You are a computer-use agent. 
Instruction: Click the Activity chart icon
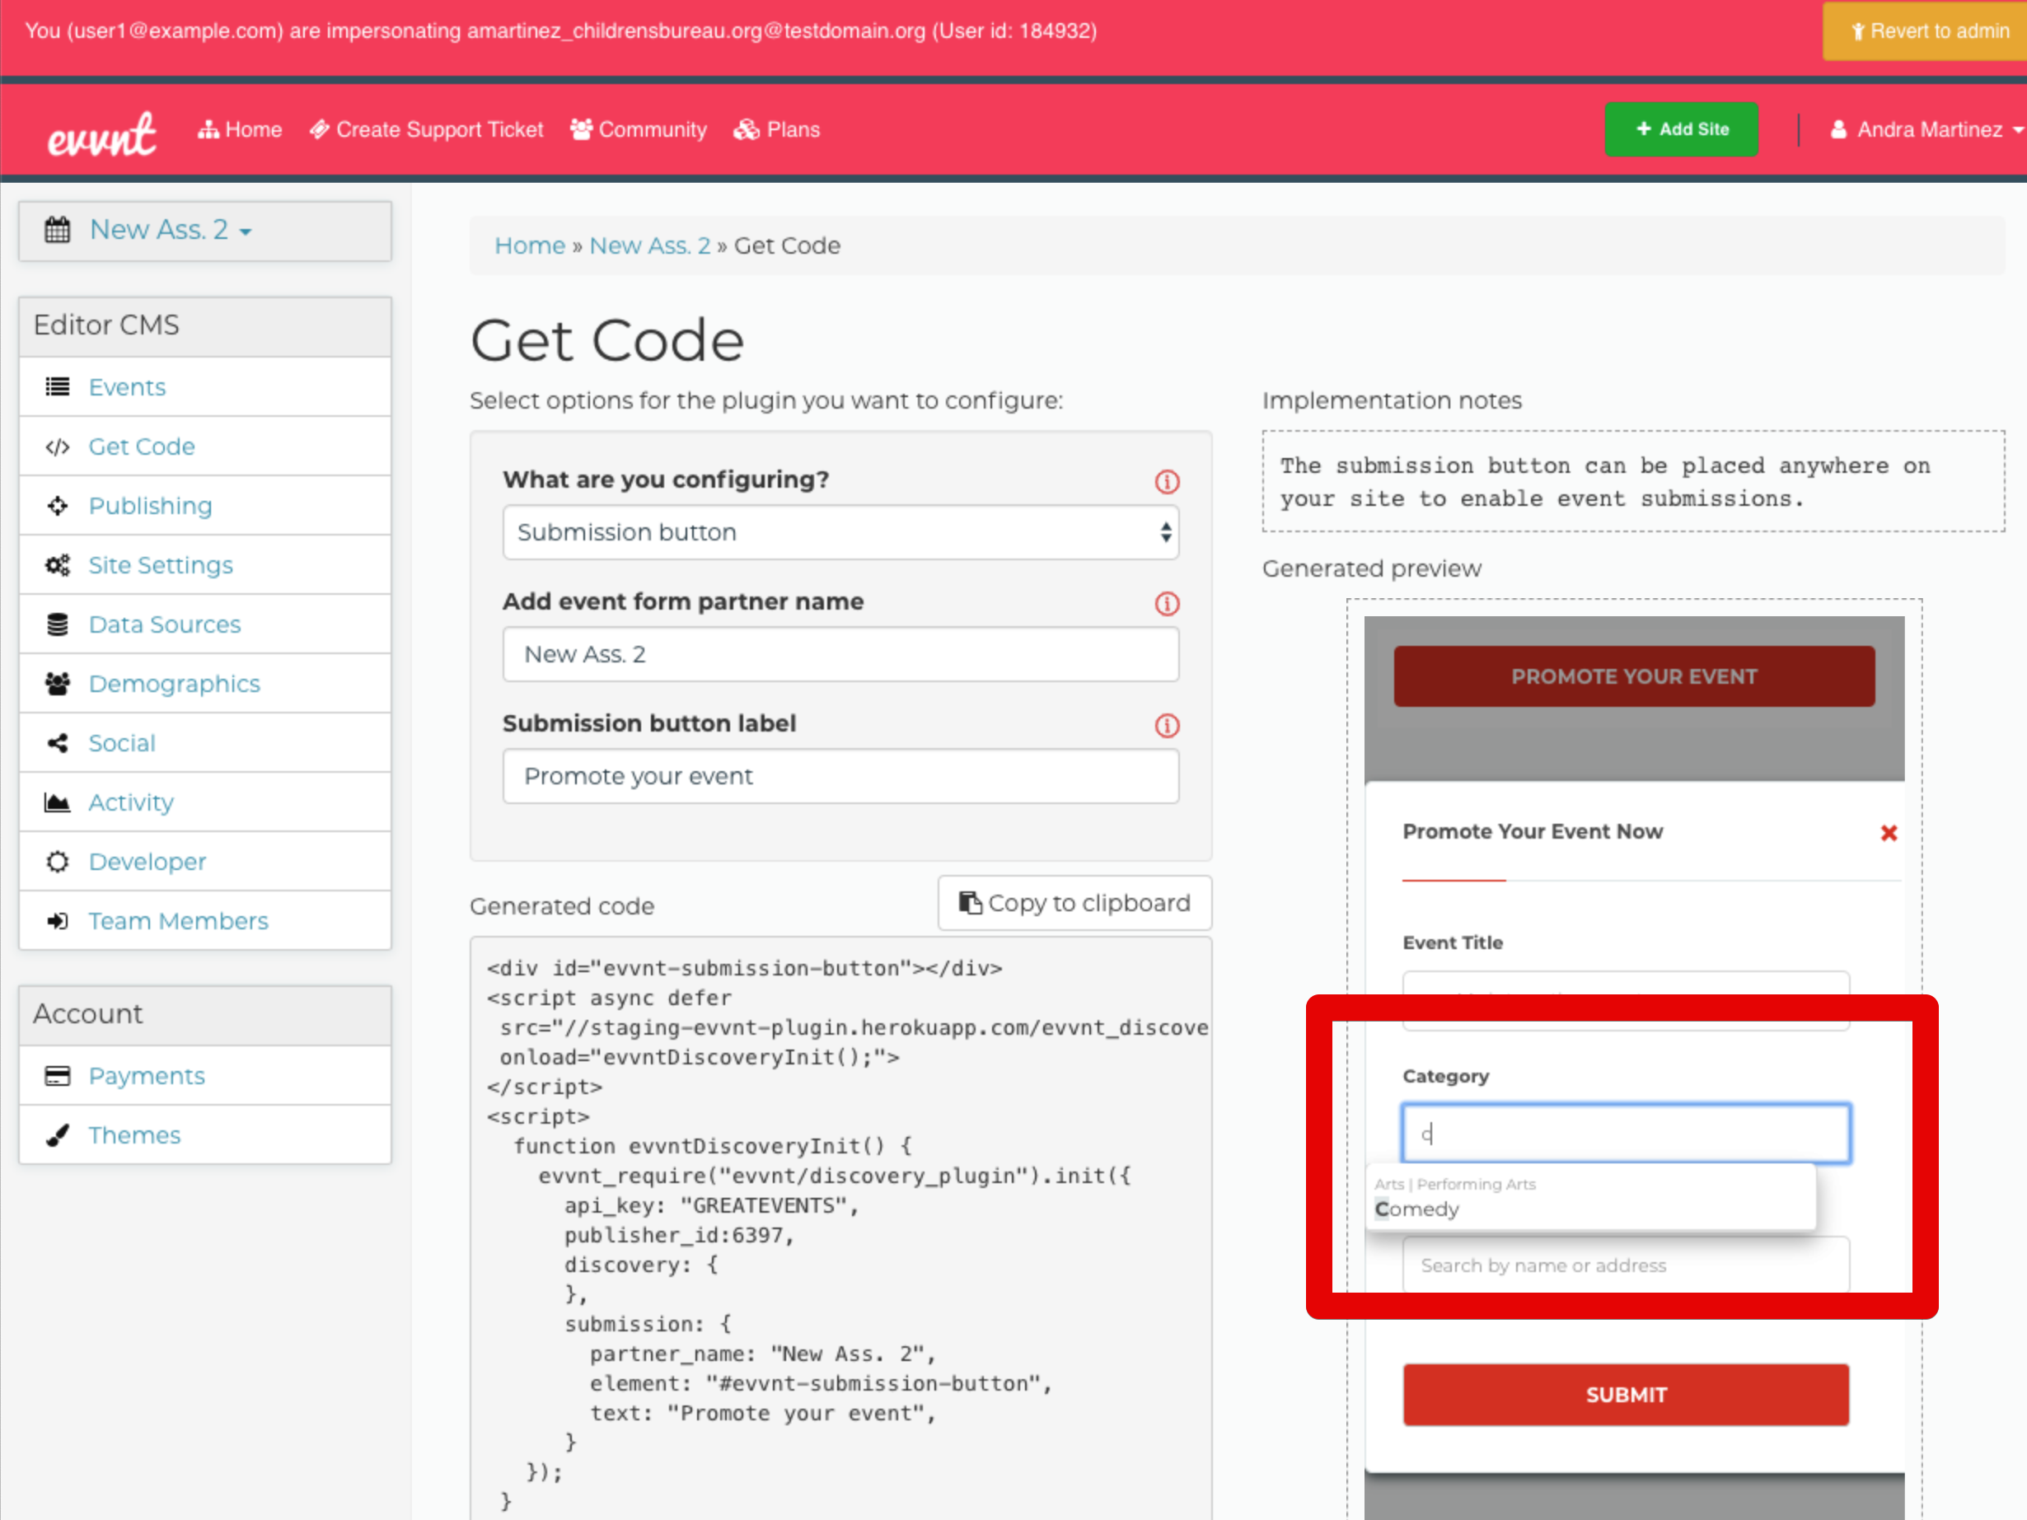(x=58, y=802)
